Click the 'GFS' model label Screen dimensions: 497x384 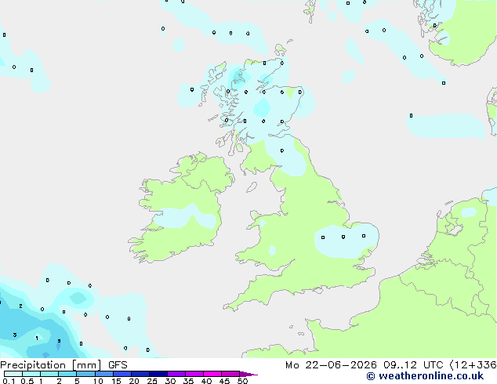[x=118, y=365]
